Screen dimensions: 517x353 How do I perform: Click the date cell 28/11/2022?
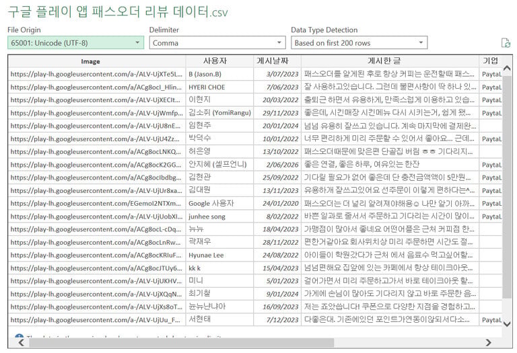pyautogui.click(x=277, y=242)
